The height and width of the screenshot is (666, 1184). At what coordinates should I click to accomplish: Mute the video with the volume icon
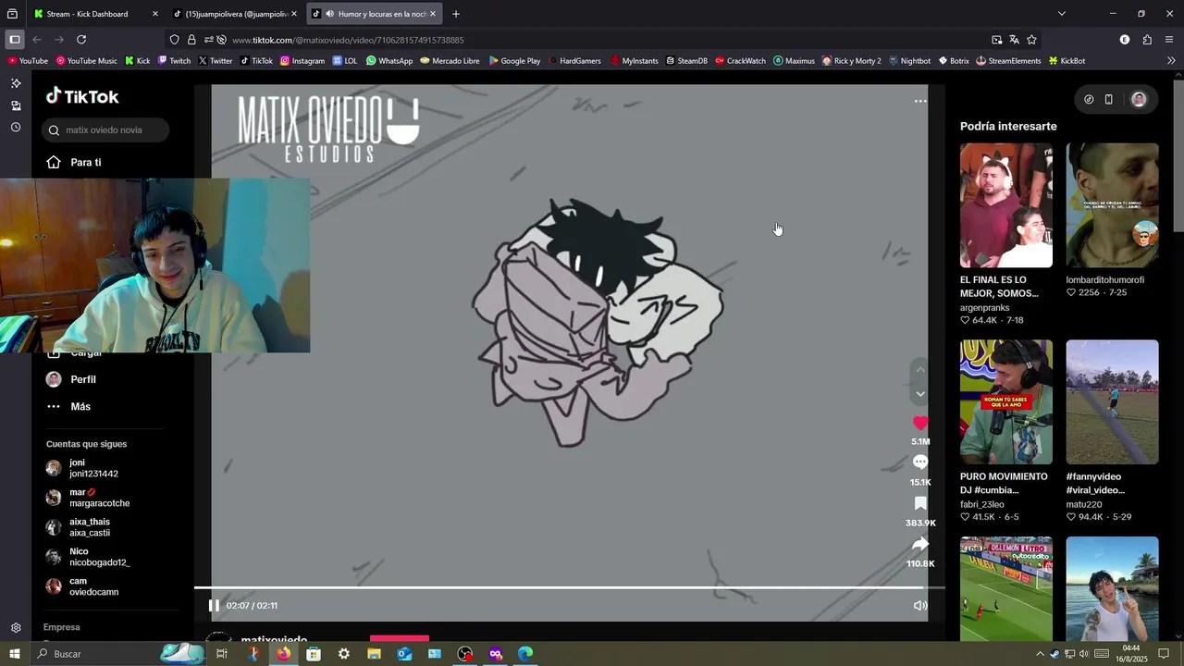920,606
